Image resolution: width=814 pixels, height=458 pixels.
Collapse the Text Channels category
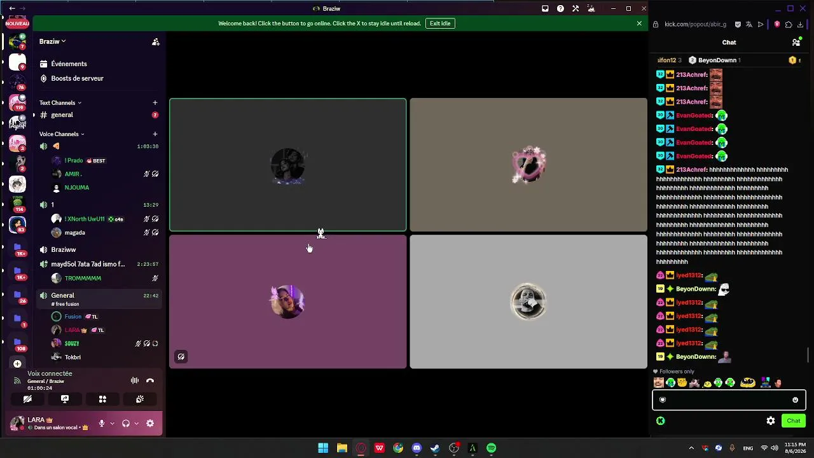[x=60, y=102]
